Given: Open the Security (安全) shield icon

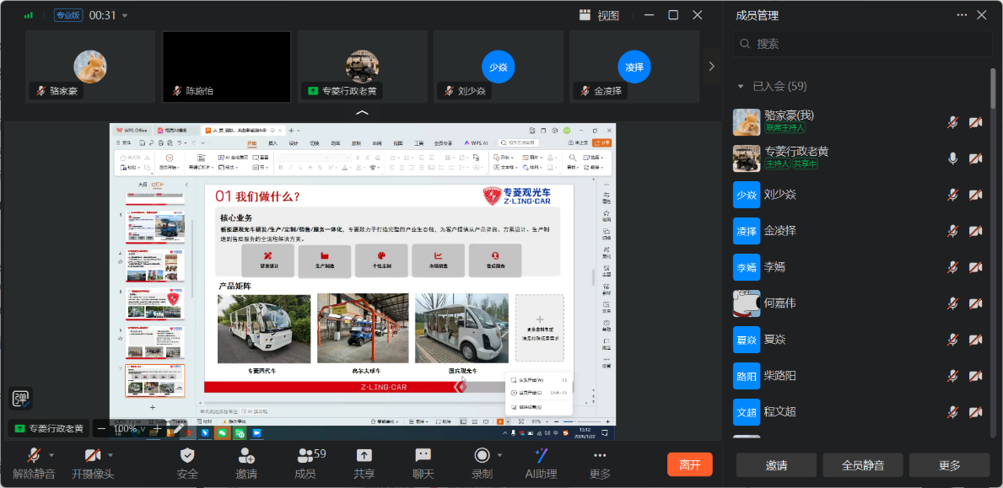Looking at the screenshot, I should (x=187, y=456).
